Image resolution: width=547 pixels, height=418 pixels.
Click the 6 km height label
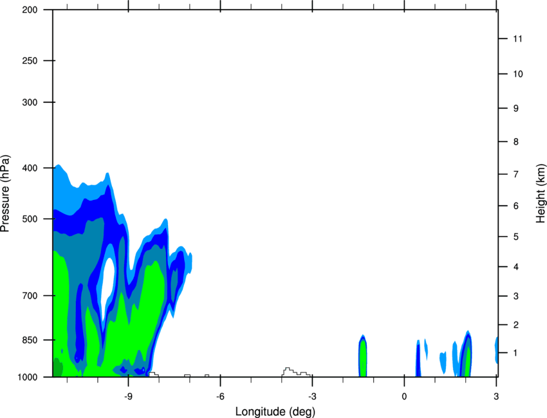[x=516, y=206]
